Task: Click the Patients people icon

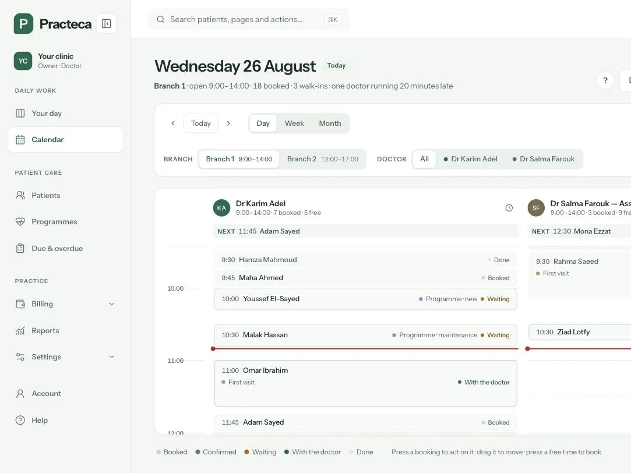Action: click(20, 196)
